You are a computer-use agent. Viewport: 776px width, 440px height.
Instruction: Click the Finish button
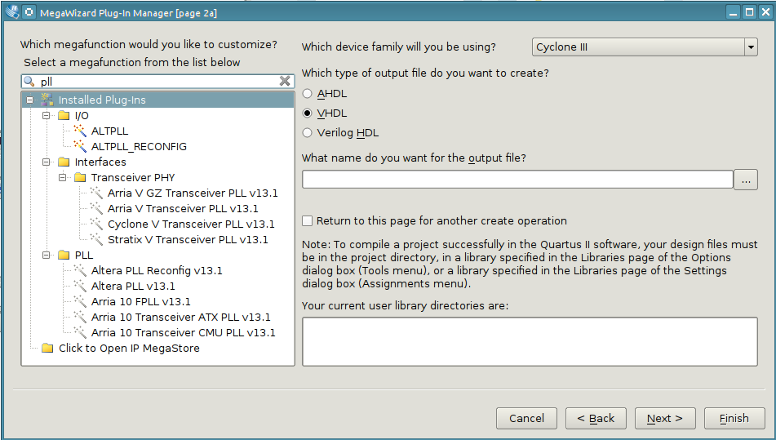(x=734, y=418)
